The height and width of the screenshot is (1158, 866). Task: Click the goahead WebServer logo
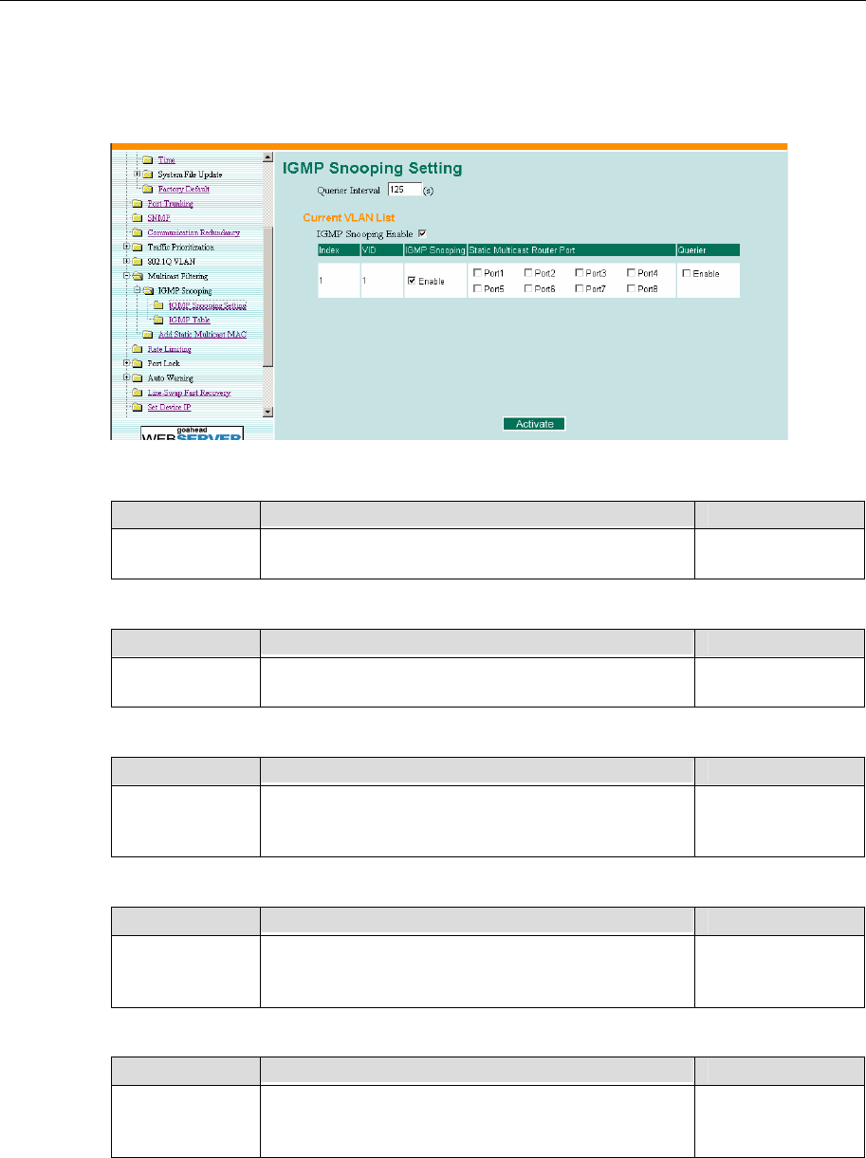(193, 432)
